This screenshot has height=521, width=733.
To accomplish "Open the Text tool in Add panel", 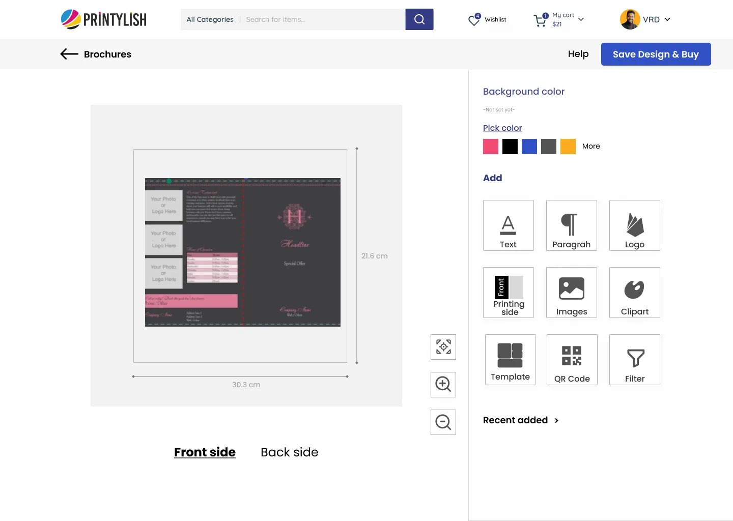I will click(x=508, y=225).
